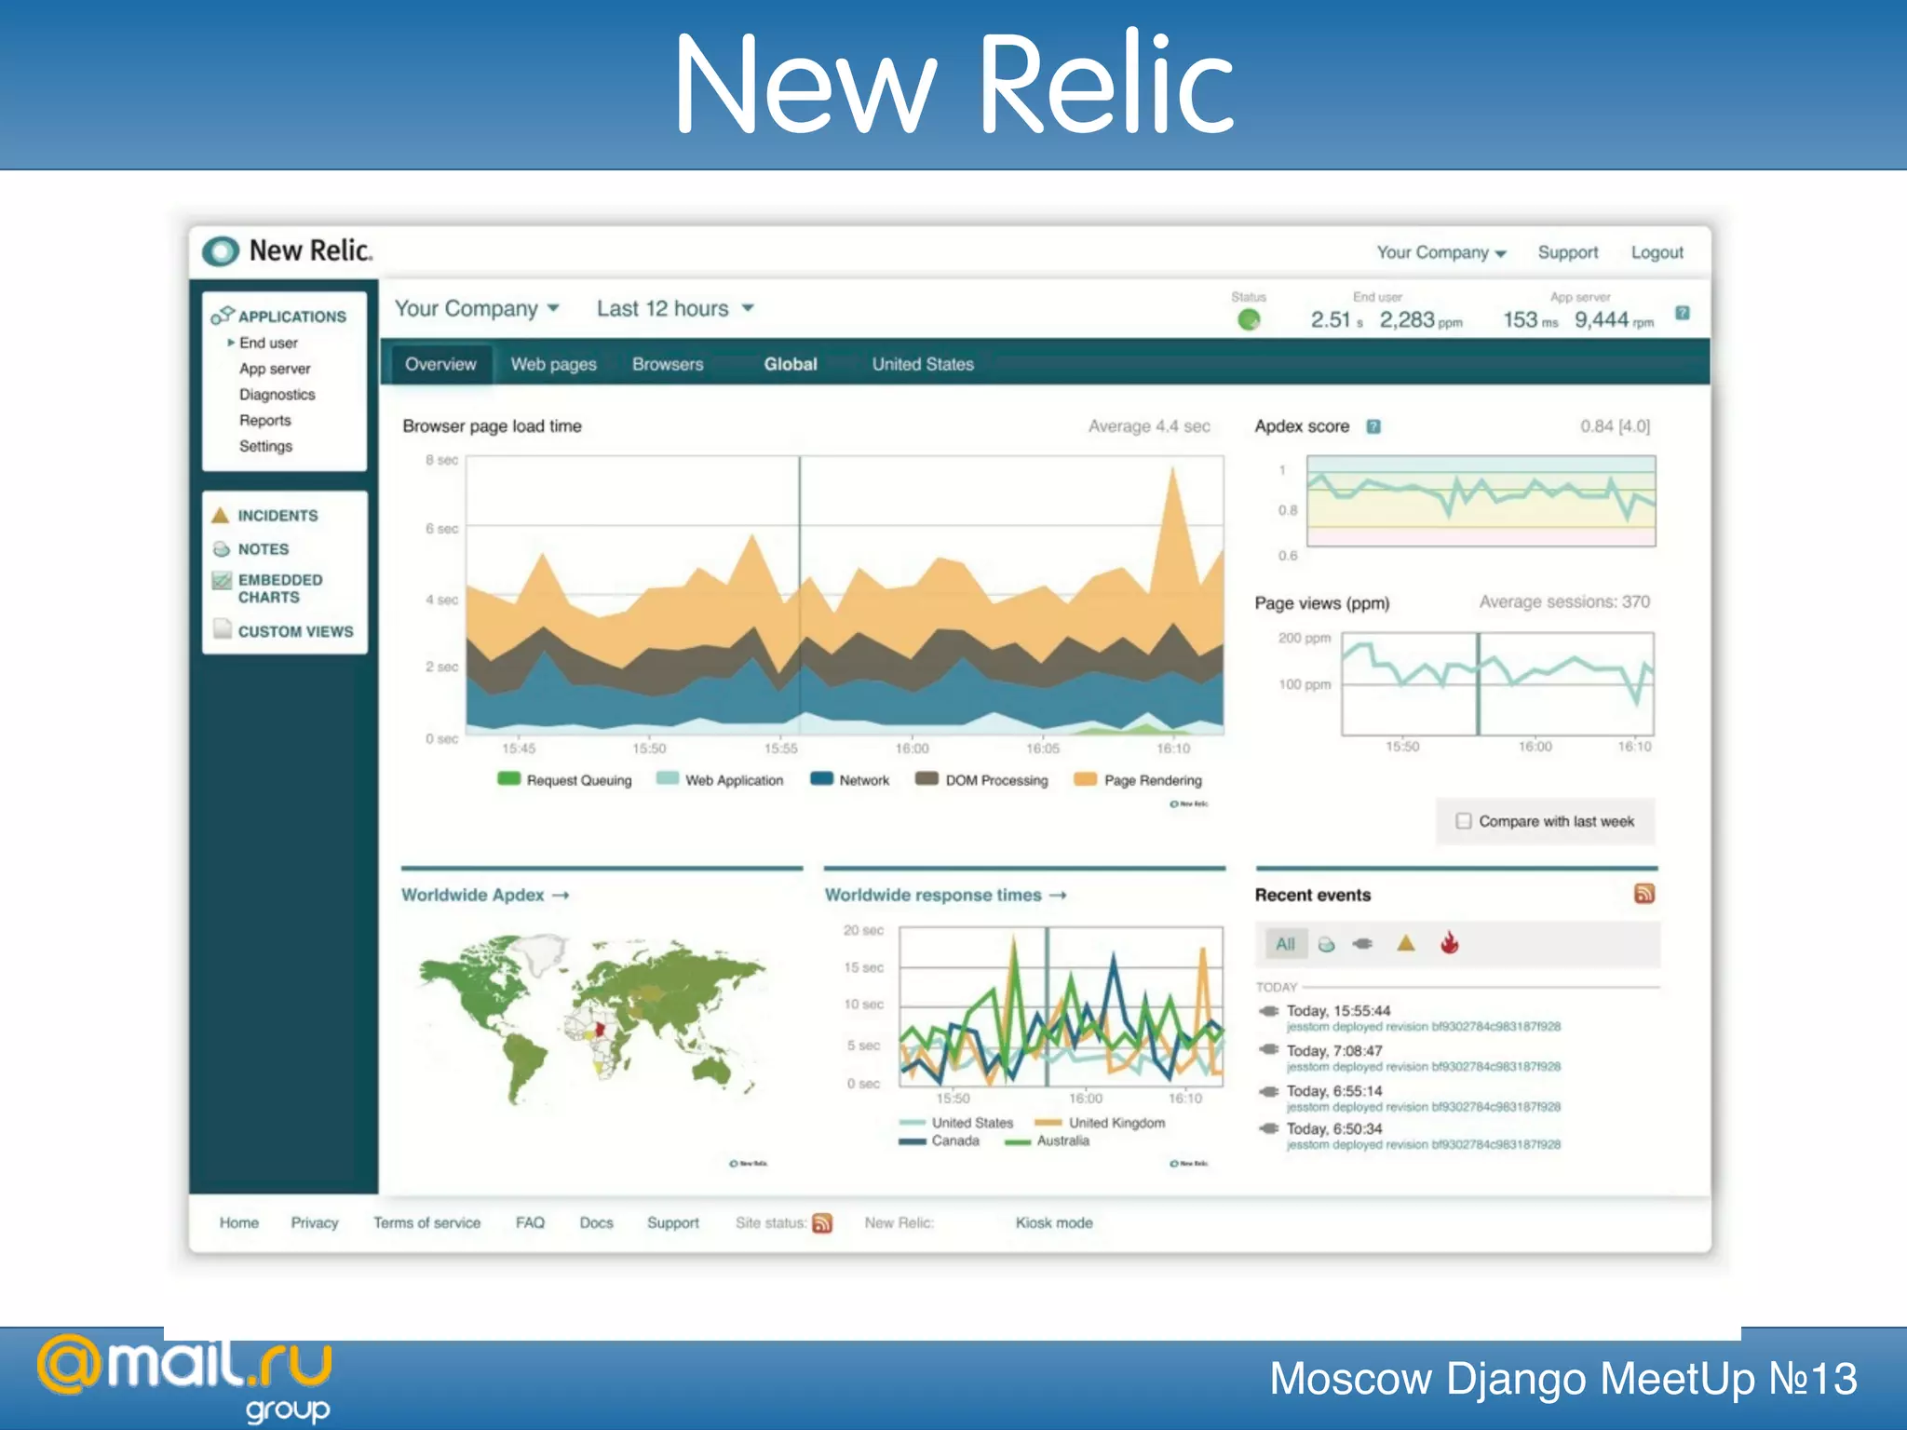
Task: Click the Logout link
Action: click(x=1657, y=252)
